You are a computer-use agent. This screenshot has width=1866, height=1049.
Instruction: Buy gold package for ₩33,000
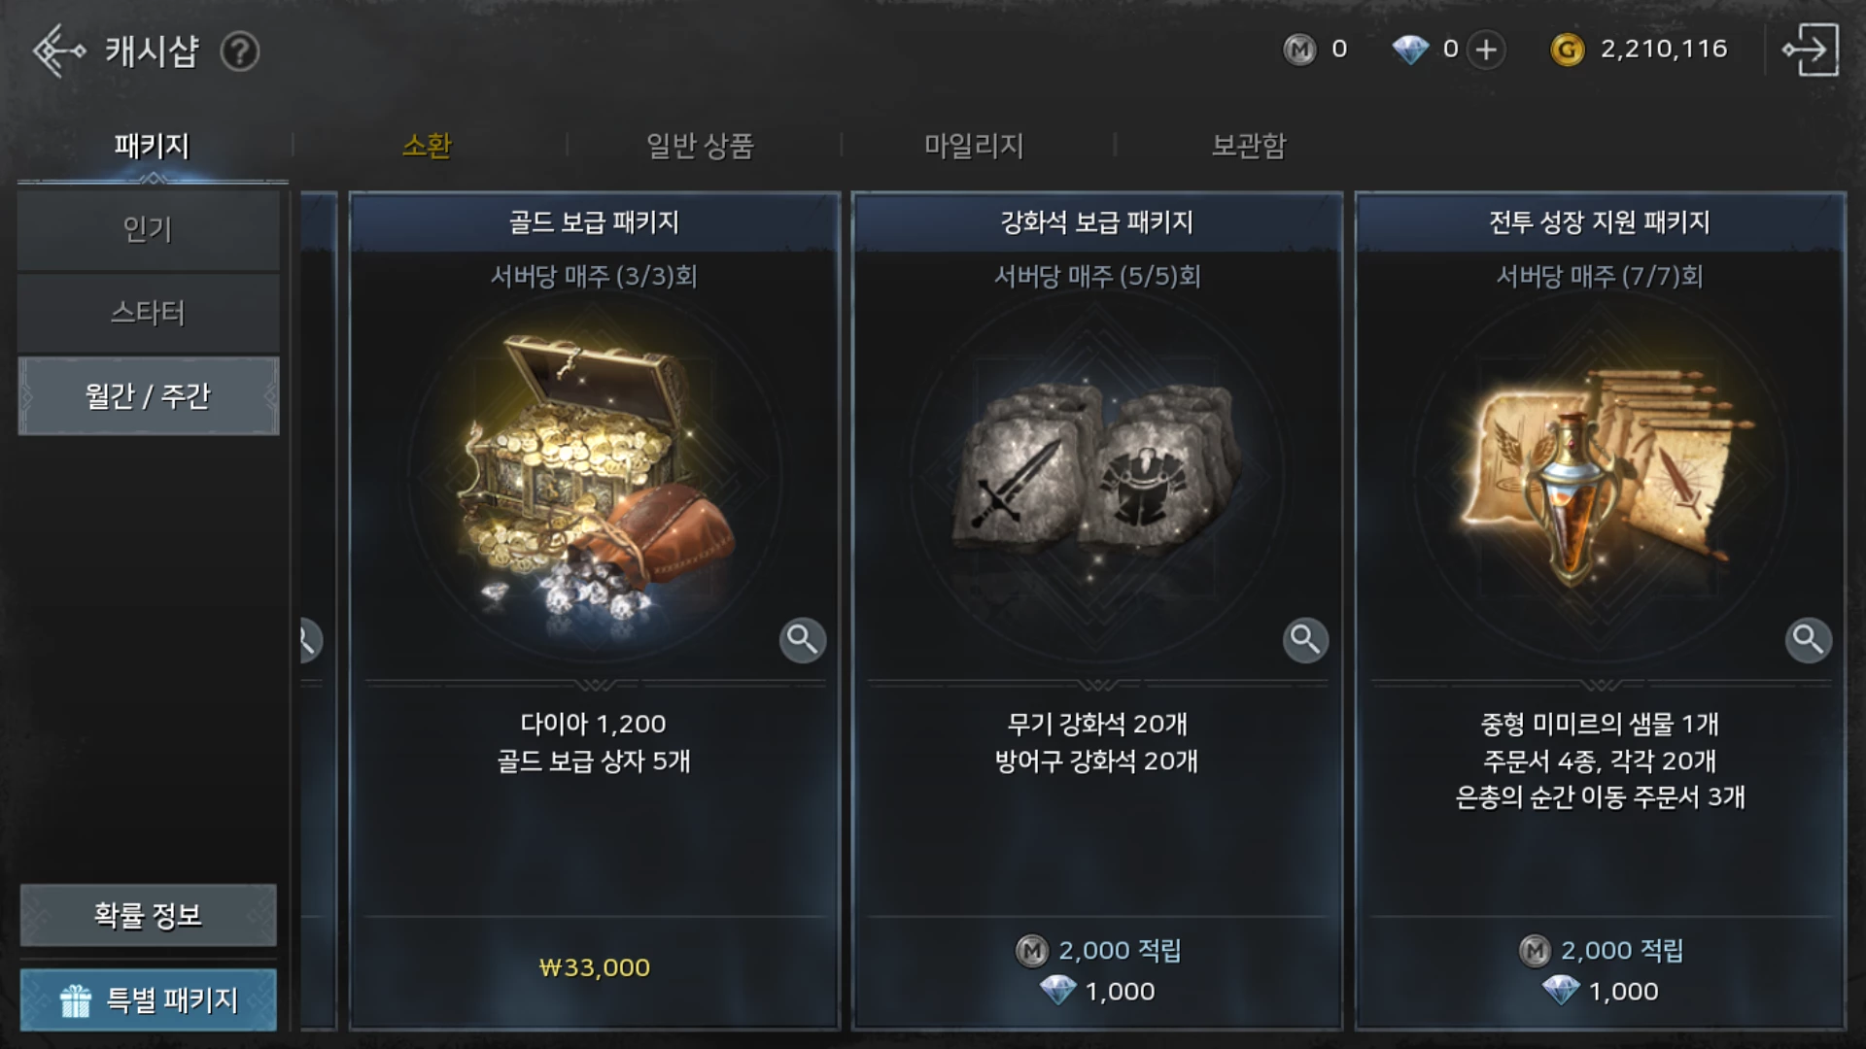(594, 967)
